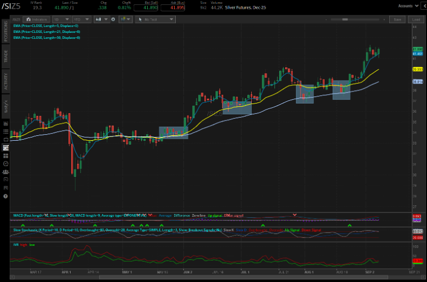Open the chart style candlestick dropdown
The width and height of the screenshot is (427, 282).
pyautogui.click(x=102, y=19)
